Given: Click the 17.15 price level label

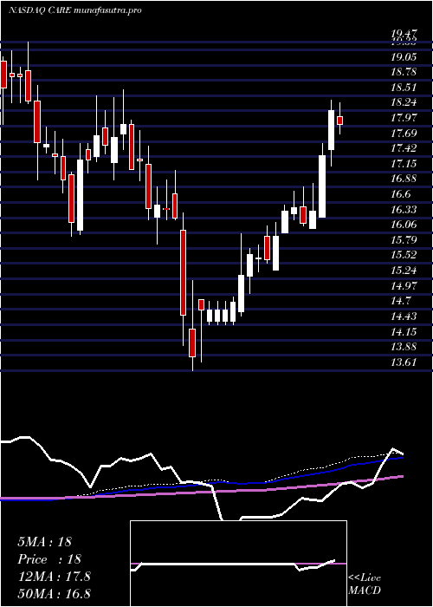Looking at the screenshot, I should click(404, 164).
